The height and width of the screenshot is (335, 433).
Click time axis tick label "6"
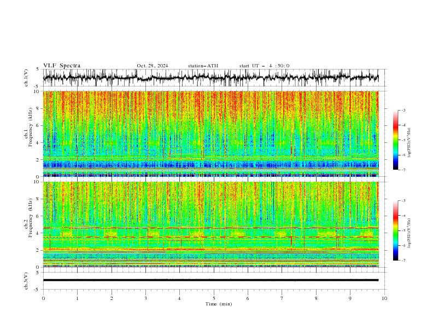(x=248, y=298)
